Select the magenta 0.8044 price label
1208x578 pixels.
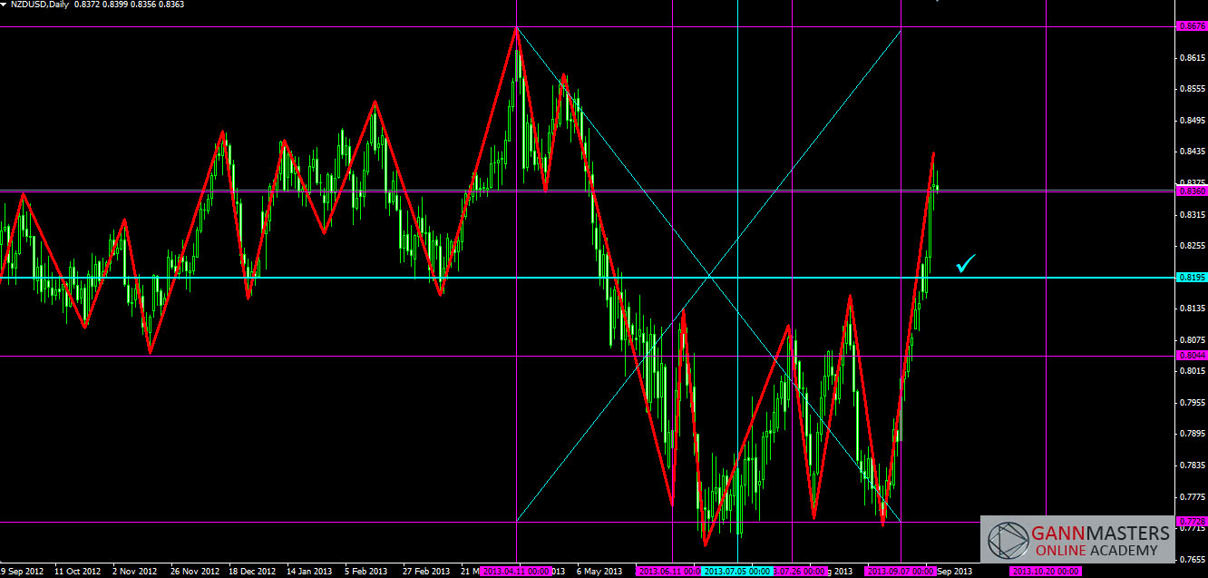pos(1190,355)
